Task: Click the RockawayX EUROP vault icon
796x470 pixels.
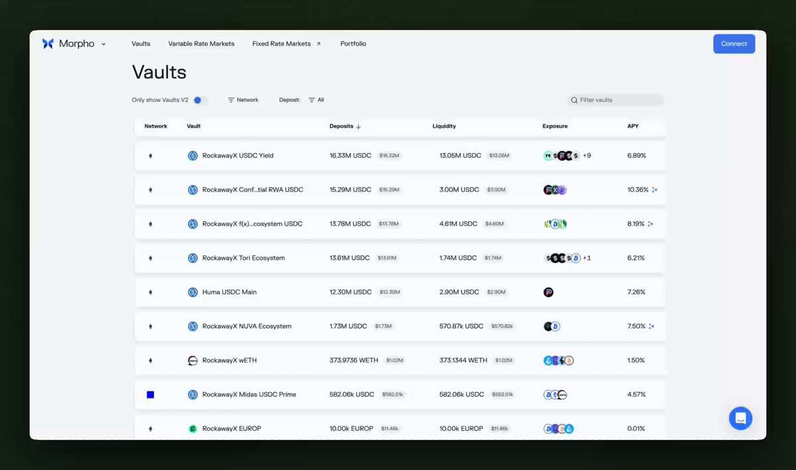Action: 193,429
